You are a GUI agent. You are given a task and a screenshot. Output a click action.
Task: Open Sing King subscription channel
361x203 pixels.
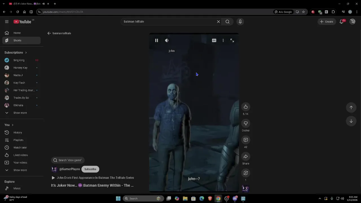(x=21, y=60)
